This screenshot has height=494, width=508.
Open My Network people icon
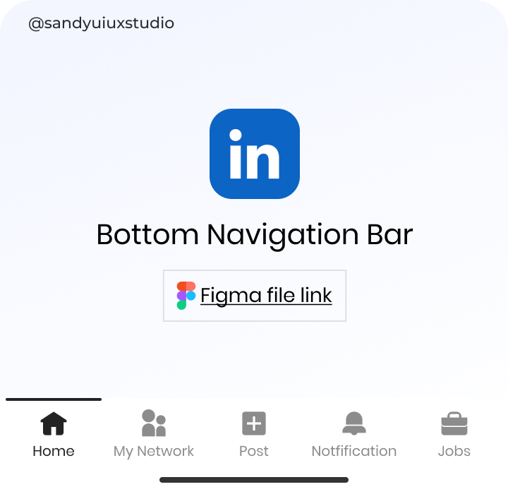[154, 423]
